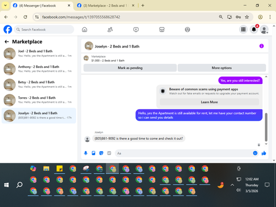The image size is (276, 207).
Task: Show hidden system tray icons chevron
Action: point(232,185)
